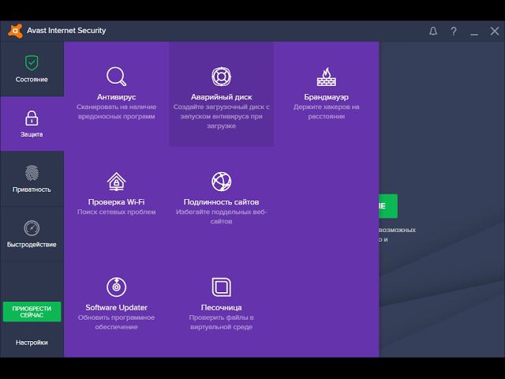Click 'Создайте загрузочный диск' description text
The height and width of the screenshot is (379, 505).
click(x=221, y=116)
